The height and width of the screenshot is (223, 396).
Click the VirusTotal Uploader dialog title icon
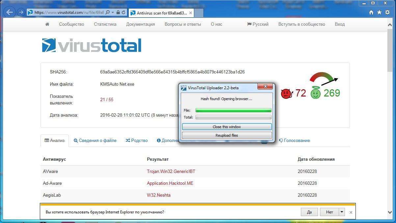pyautogui.click(x=184, y=88)
